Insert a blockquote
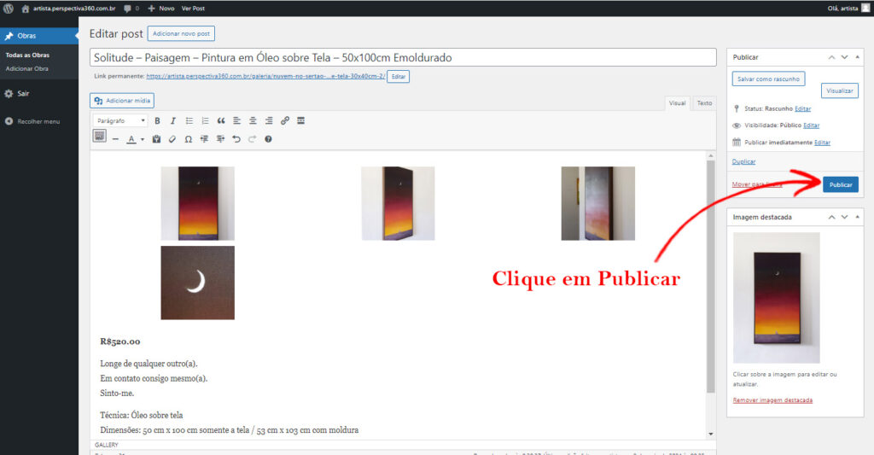Viewport: 874px width, 455px height. 221,120
